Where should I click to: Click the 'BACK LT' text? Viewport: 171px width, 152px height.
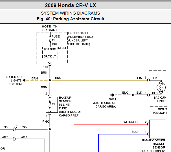[x=50, y=56]
